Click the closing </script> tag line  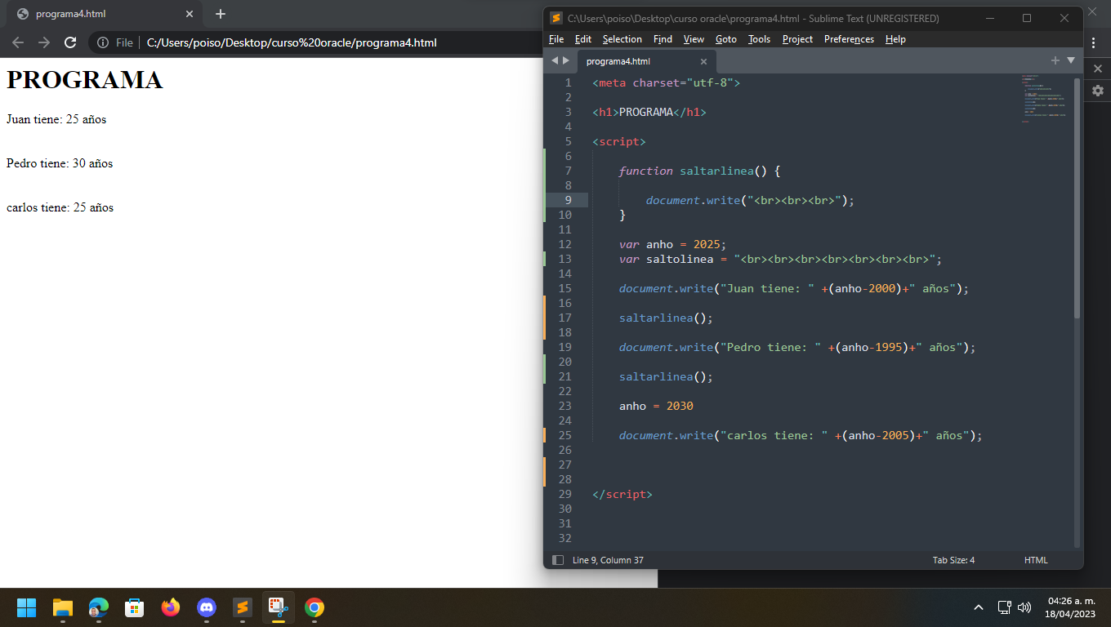[622, 494]
